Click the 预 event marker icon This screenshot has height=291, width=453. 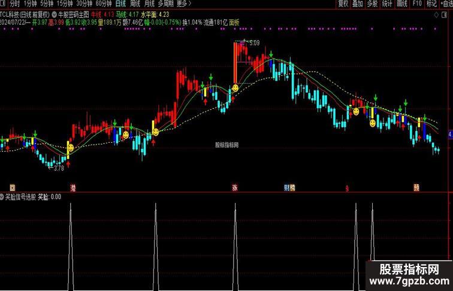[x=416, y=188]
